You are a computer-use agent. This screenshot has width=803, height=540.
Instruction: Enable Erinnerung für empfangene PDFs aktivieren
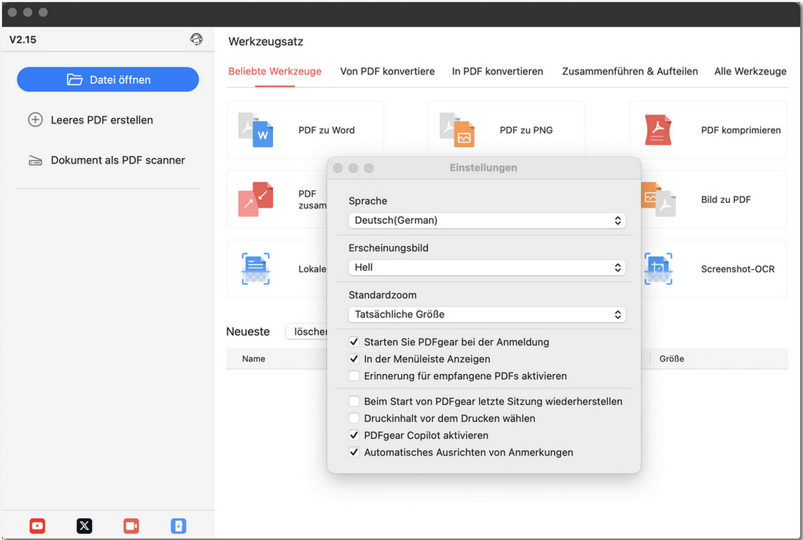click(x=354, y=376)
